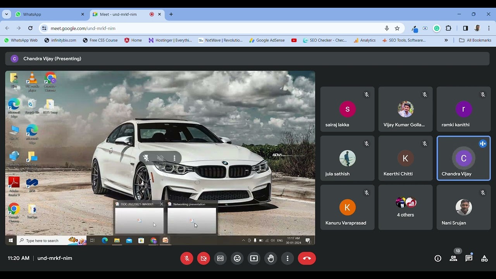Open overlay three-dot options on presentation
Screen dimensions: 496x279
175,158
